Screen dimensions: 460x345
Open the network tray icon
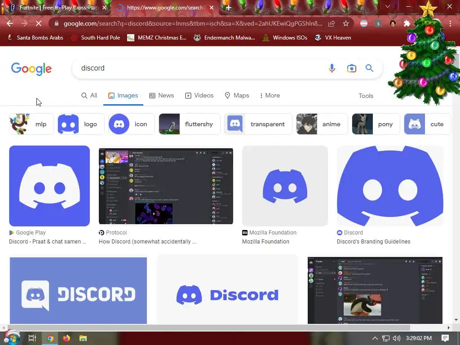(x=386, y=338)
